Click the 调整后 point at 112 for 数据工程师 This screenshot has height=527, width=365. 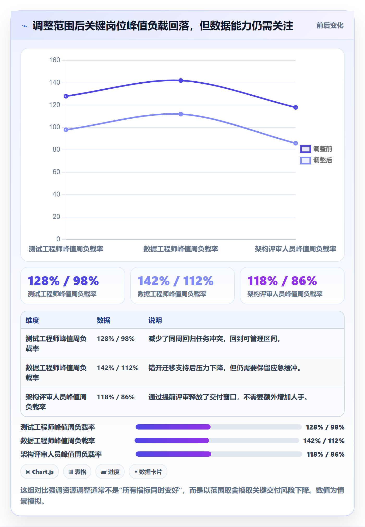pyautogui.click(x=181, y=114)
